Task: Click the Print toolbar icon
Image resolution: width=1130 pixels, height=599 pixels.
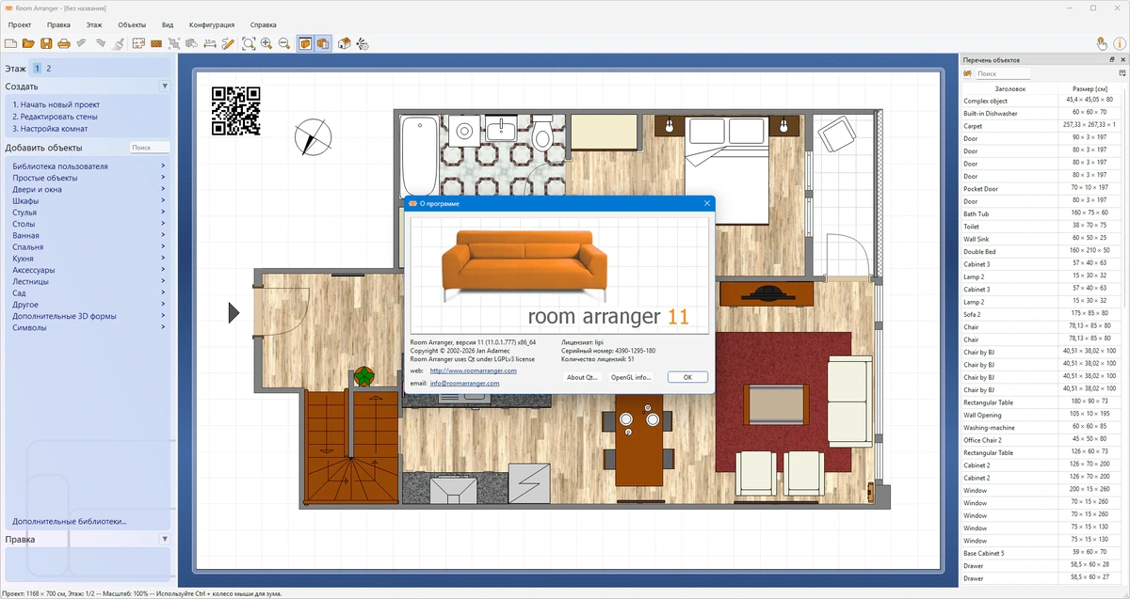Action: coord(64,43)
